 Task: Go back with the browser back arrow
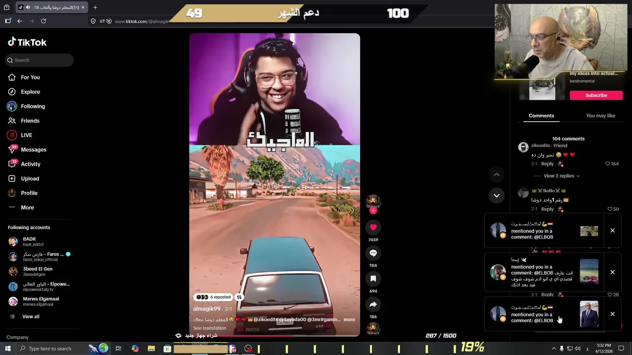pyautogui.click(x=20, y=21)
